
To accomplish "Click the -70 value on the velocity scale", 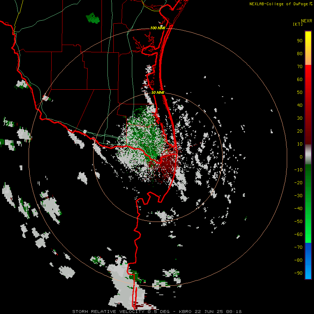I will (298, 247).
